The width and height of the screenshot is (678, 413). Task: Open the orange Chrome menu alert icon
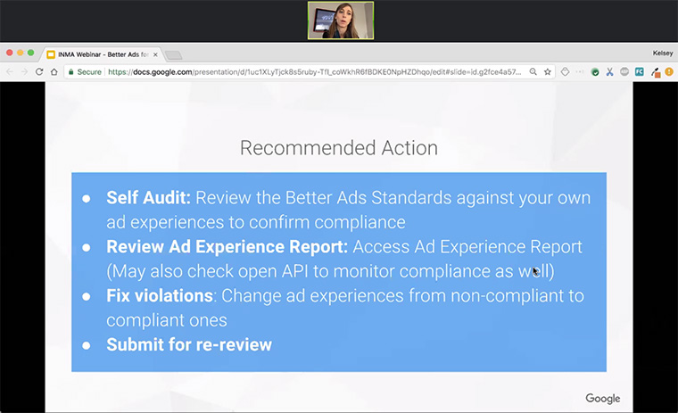point(669,71)
